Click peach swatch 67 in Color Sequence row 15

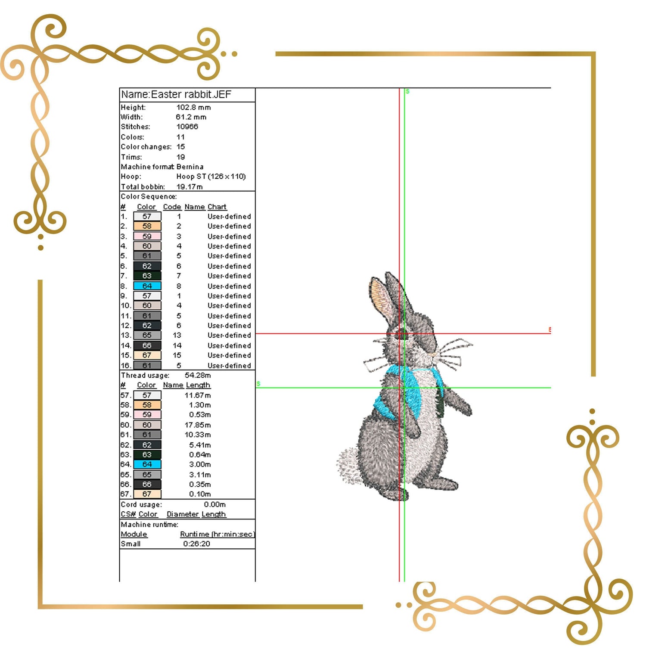[x=147, y=355]
